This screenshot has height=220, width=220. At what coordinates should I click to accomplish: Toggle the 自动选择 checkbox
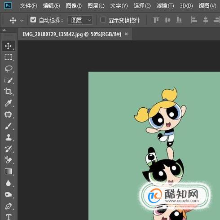[x=33, y=20]
